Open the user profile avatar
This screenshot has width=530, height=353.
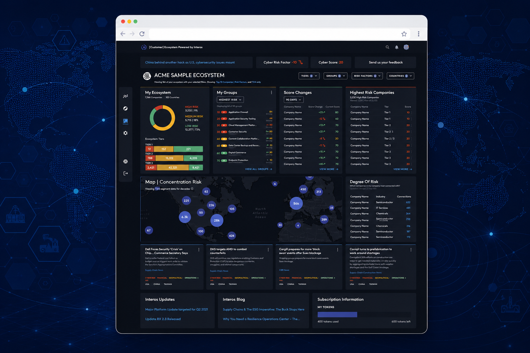point(406,47)
